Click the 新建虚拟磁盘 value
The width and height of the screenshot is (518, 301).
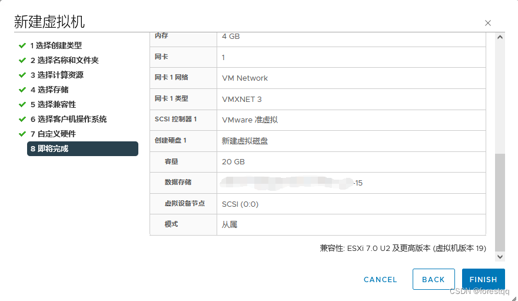click(x=245, y=141)
